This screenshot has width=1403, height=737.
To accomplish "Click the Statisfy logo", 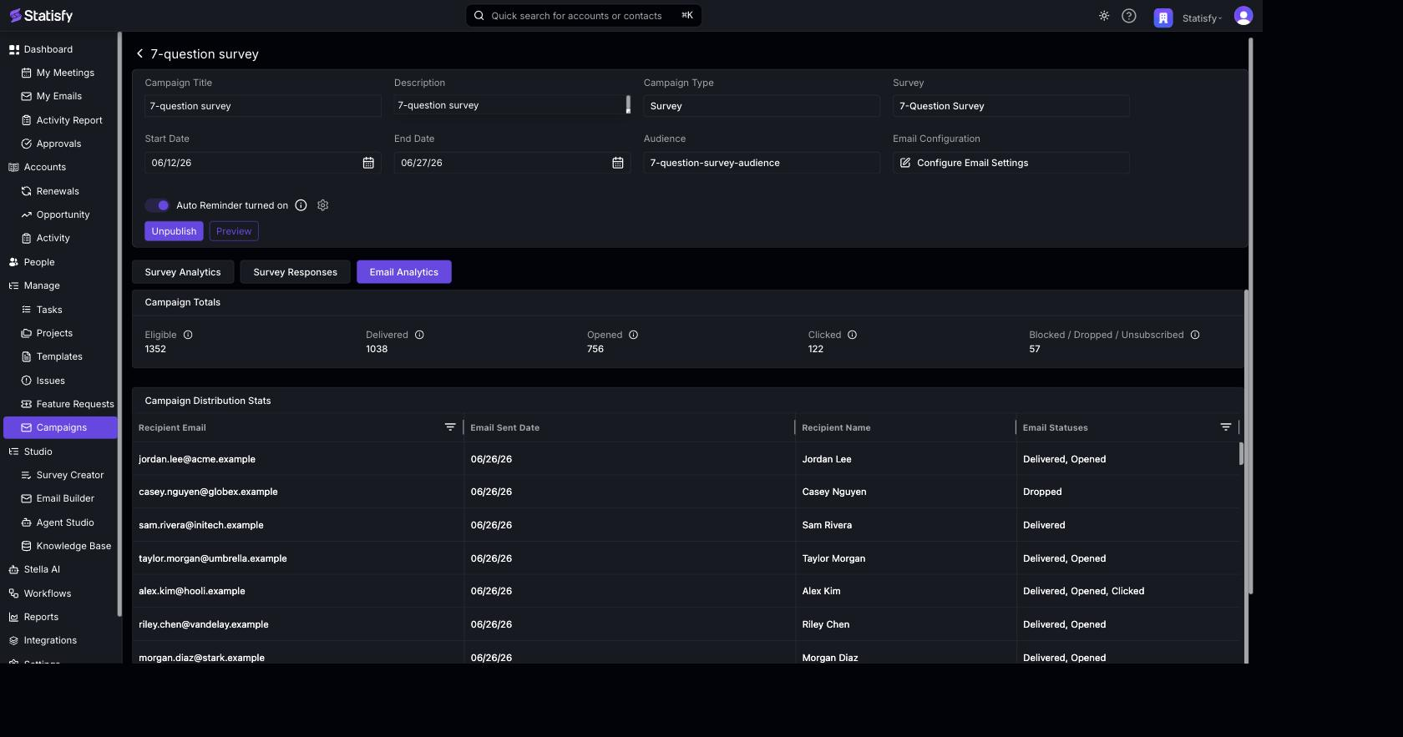I will [x=41, y=16].
